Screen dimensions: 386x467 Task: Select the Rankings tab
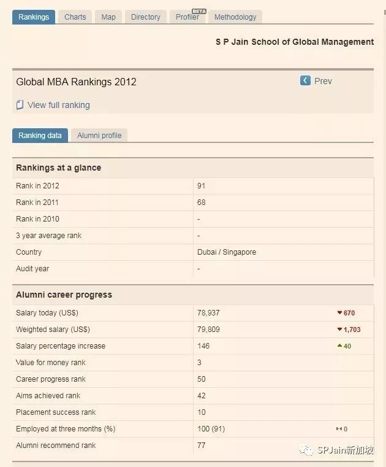pyautogui.click(x=34, y=17)
